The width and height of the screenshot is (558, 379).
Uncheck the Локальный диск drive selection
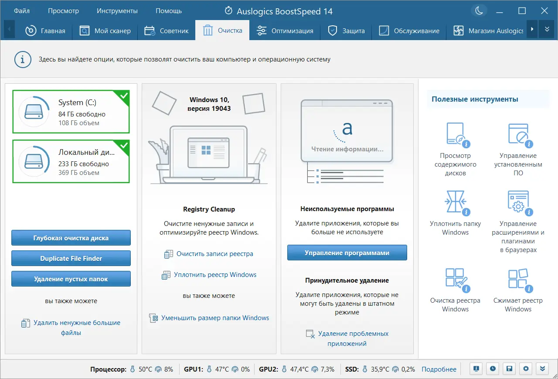pyautogui.click(x=123, y=146)
